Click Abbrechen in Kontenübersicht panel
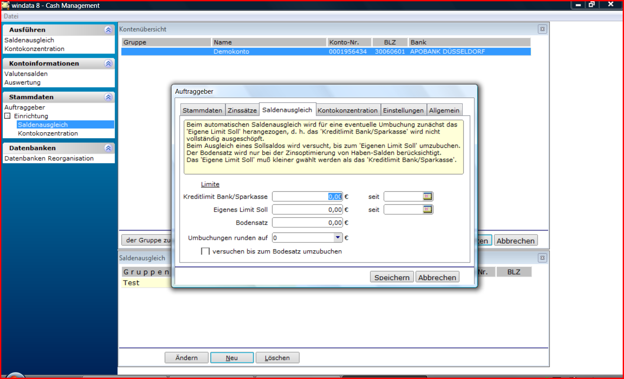 [x=516, y=241]
